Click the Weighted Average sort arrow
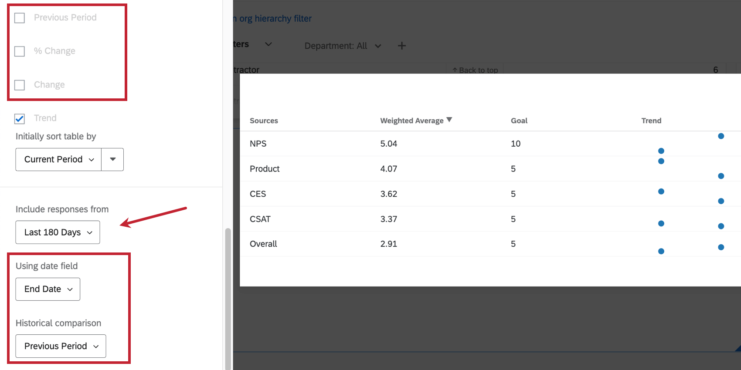Viewport: 741px width, 370px height. click(449, 120)
